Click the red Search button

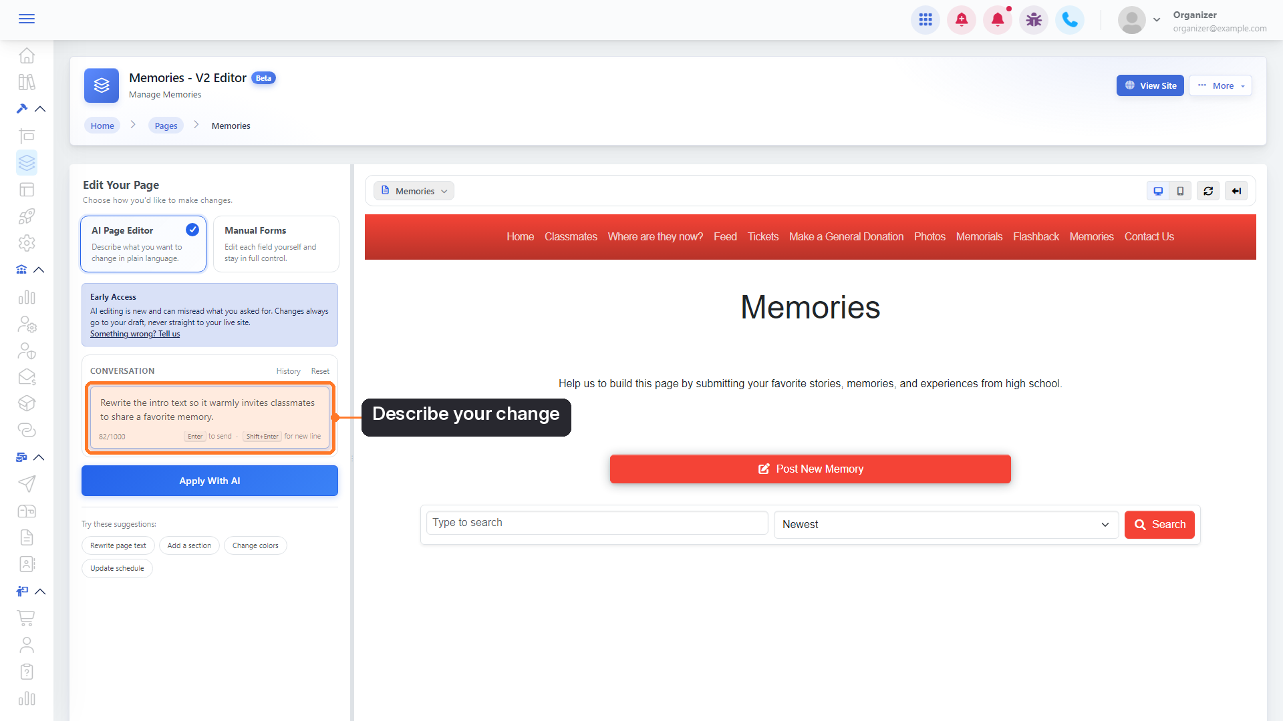1159,525
